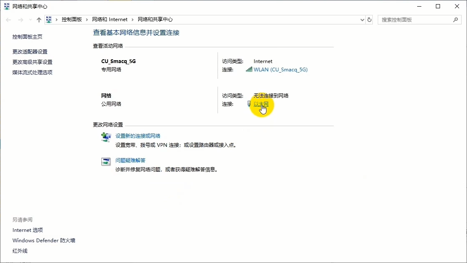Close the 网络和共享中心 window
The width and height of the screenshot is (467, 263).
tap(457, 6)
